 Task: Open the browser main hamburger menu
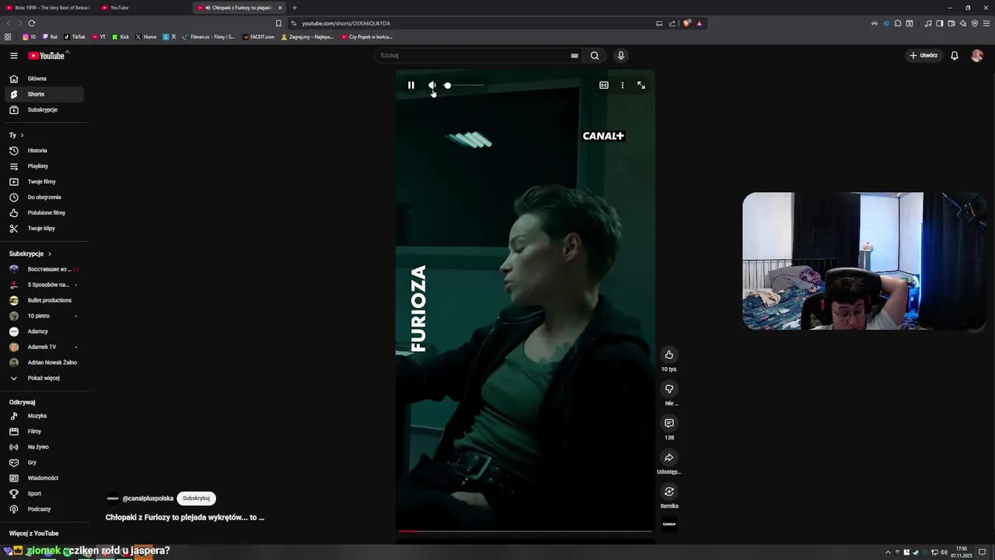coord(986,23)
